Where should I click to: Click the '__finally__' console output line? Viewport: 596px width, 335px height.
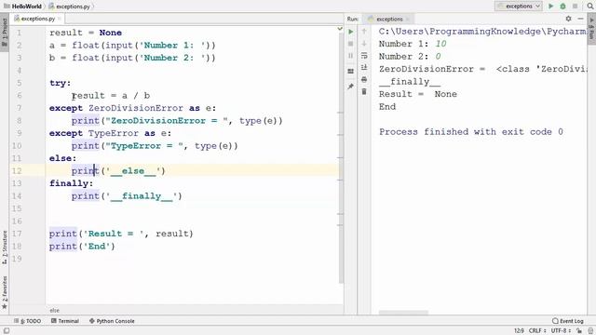(x=410, y=82)
